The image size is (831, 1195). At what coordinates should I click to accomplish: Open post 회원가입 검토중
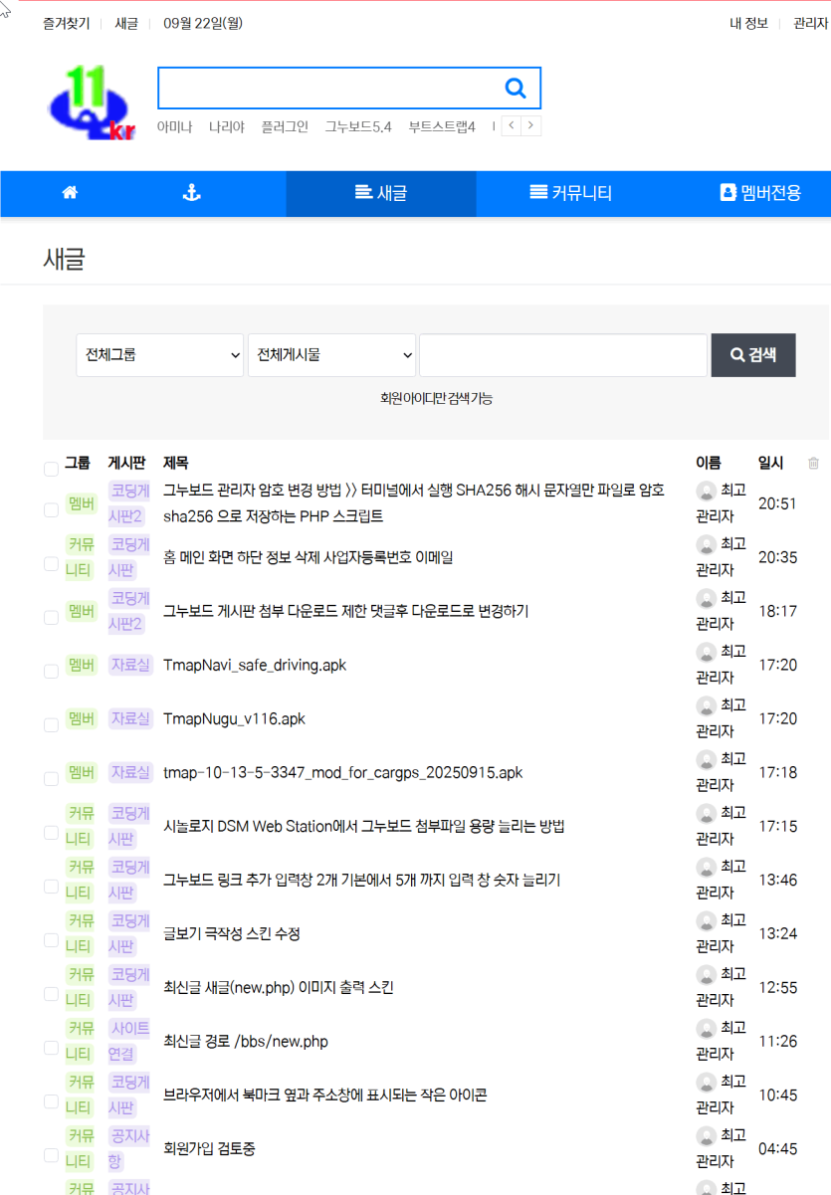point(209,1148)
